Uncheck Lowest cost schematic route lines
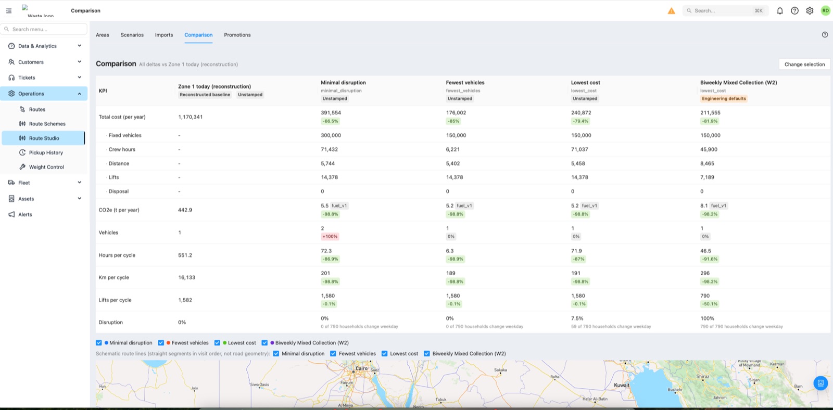Viewport: 833px width, 410px height. pos(384,354)
